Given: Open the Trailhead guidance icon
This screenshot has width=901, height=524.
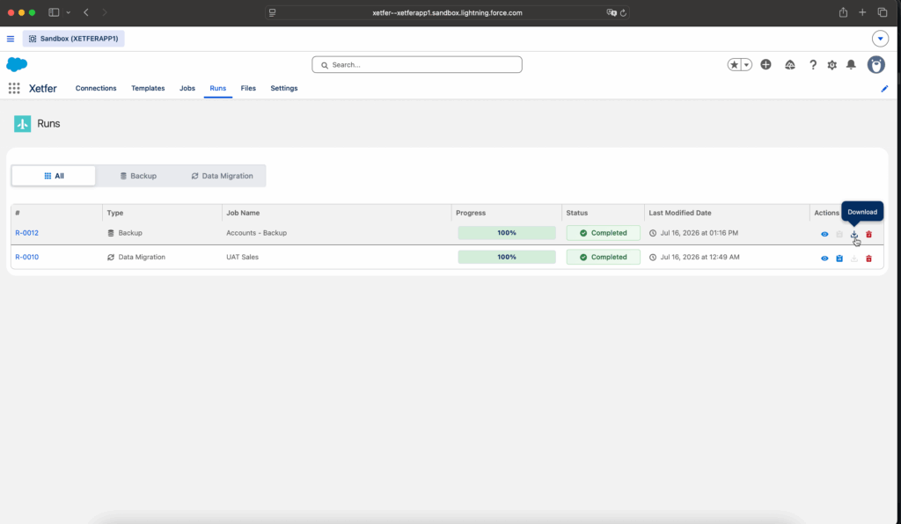Looking at the screenshot, I should point(790,65).
